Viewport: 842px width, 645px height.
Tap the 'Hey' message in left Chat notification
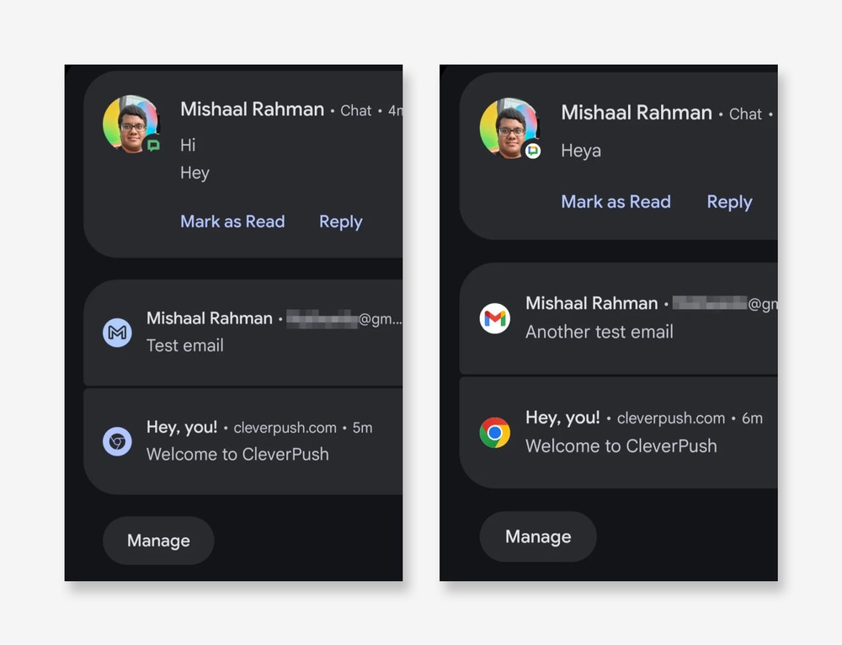[x=195, y=173]
